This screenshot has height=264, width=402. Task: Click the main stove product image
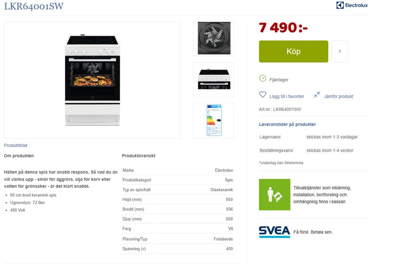pyautogui.click(x=92, y=80)
